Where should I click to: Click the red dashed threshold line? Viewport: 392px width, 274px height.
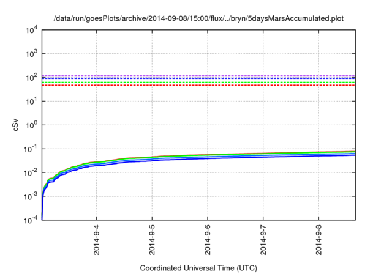pos(198,86)
